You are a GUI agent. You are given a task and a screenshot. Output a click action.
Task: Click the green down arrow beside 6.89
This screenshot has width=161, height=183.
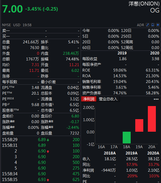click(x=48, y=140)
